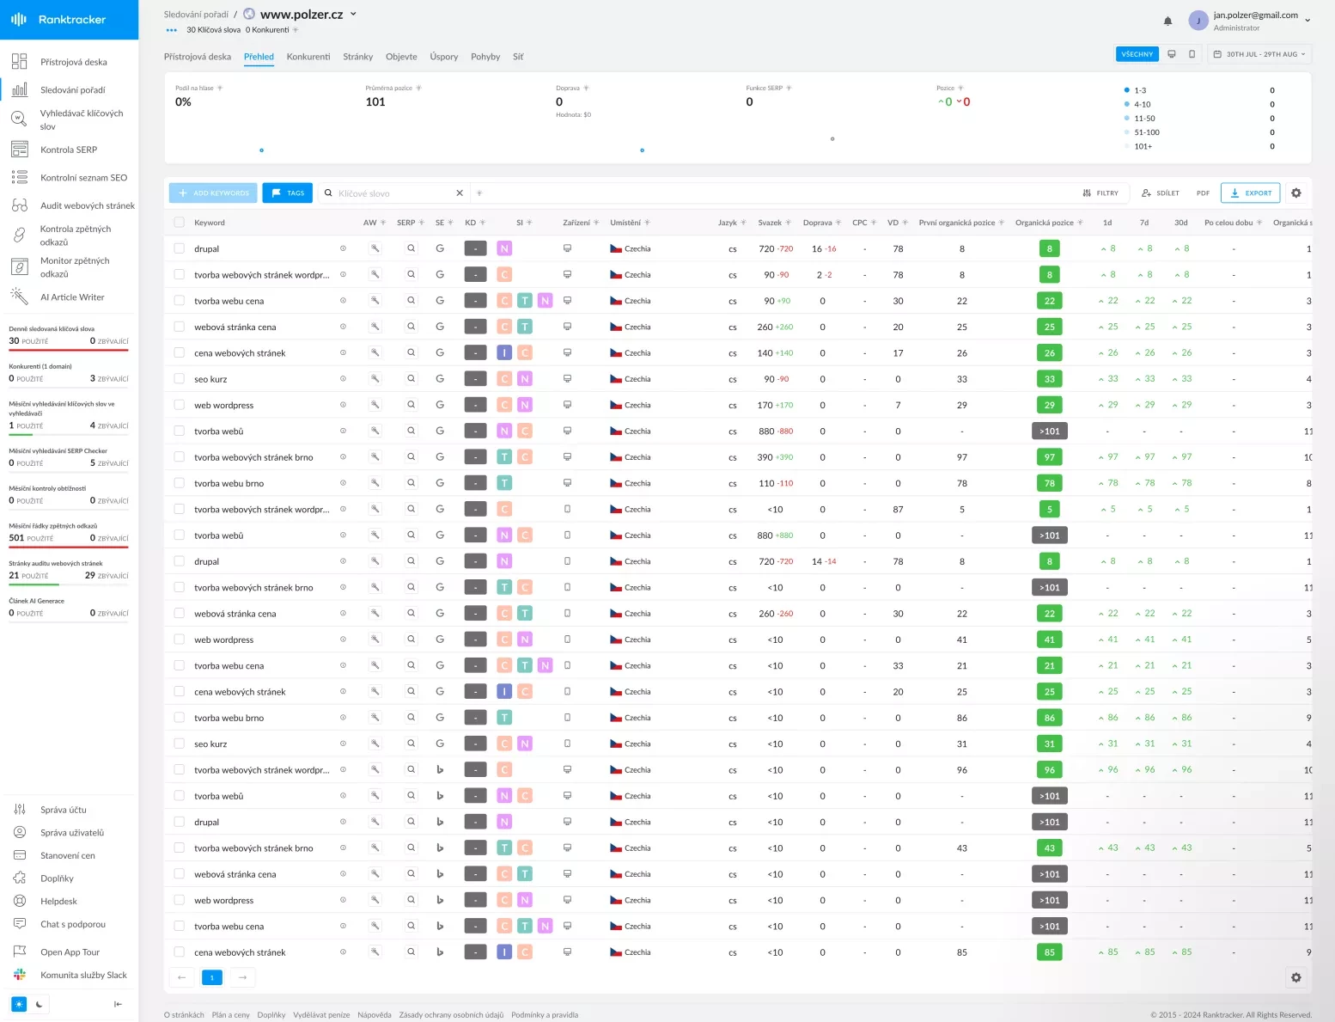The width and height of the screenshot is (1335, 1022).
Task: Open the Objevte tab
Action: [401, 57]
